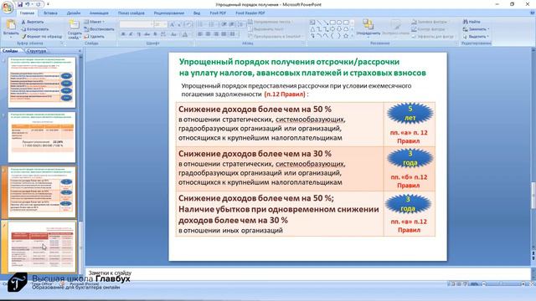Toggle center text alignment
This screenshot has height=301, width=536.
[x=209, y=34]
